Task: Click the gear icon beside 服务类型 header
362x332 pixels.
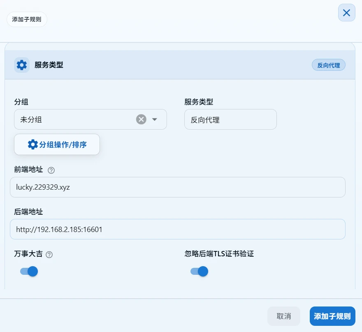Action: (22, 65)
